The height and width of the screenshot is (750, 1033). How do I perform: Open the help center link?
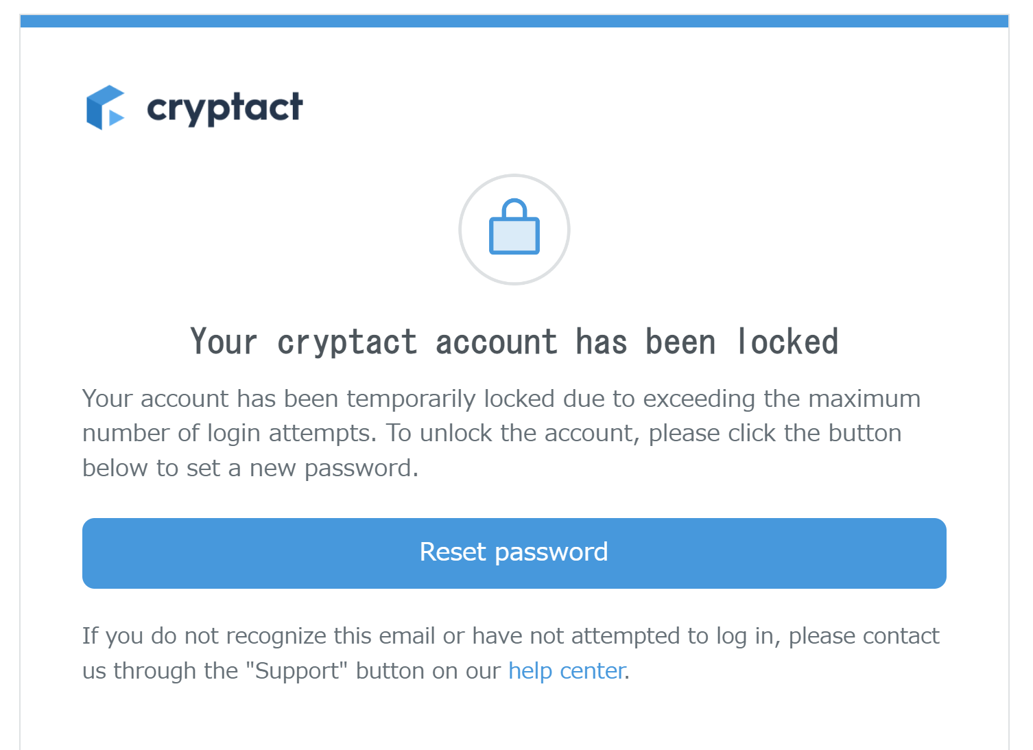pos(567,670)
